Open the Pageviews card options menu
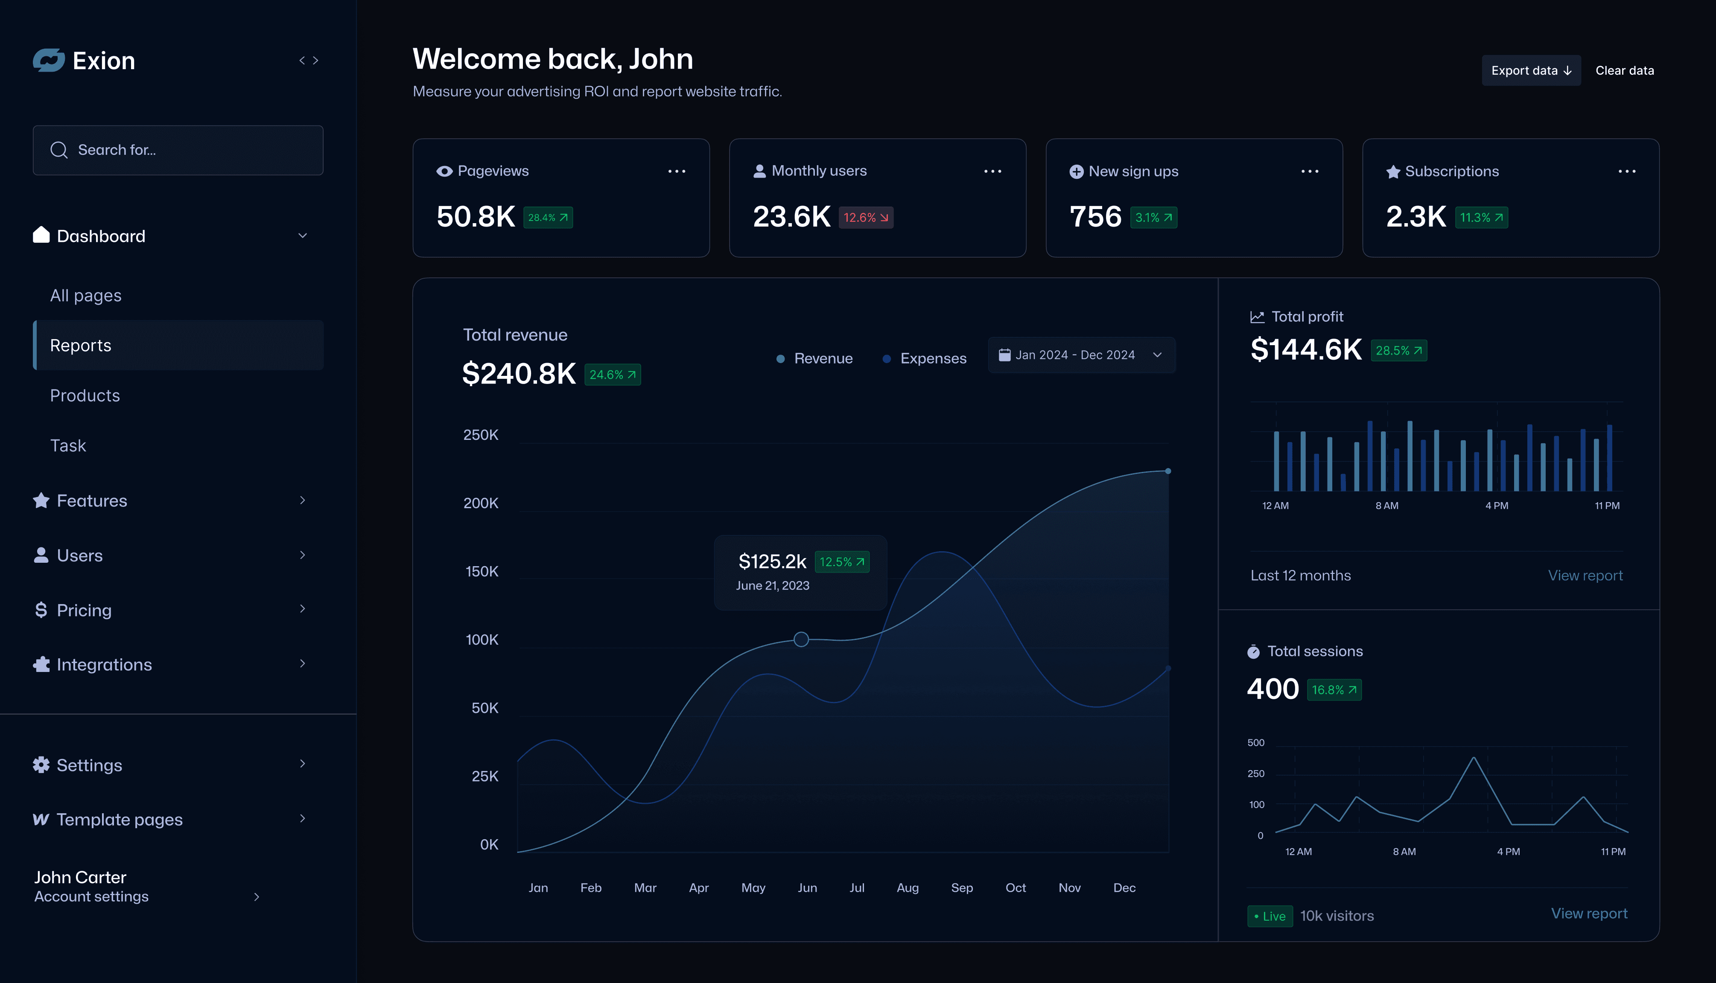This screenshot has height=983, width=1716. [677, 171]
